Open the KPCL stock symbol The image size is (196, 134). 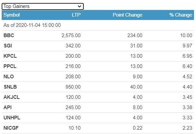(x=10, y=56)
